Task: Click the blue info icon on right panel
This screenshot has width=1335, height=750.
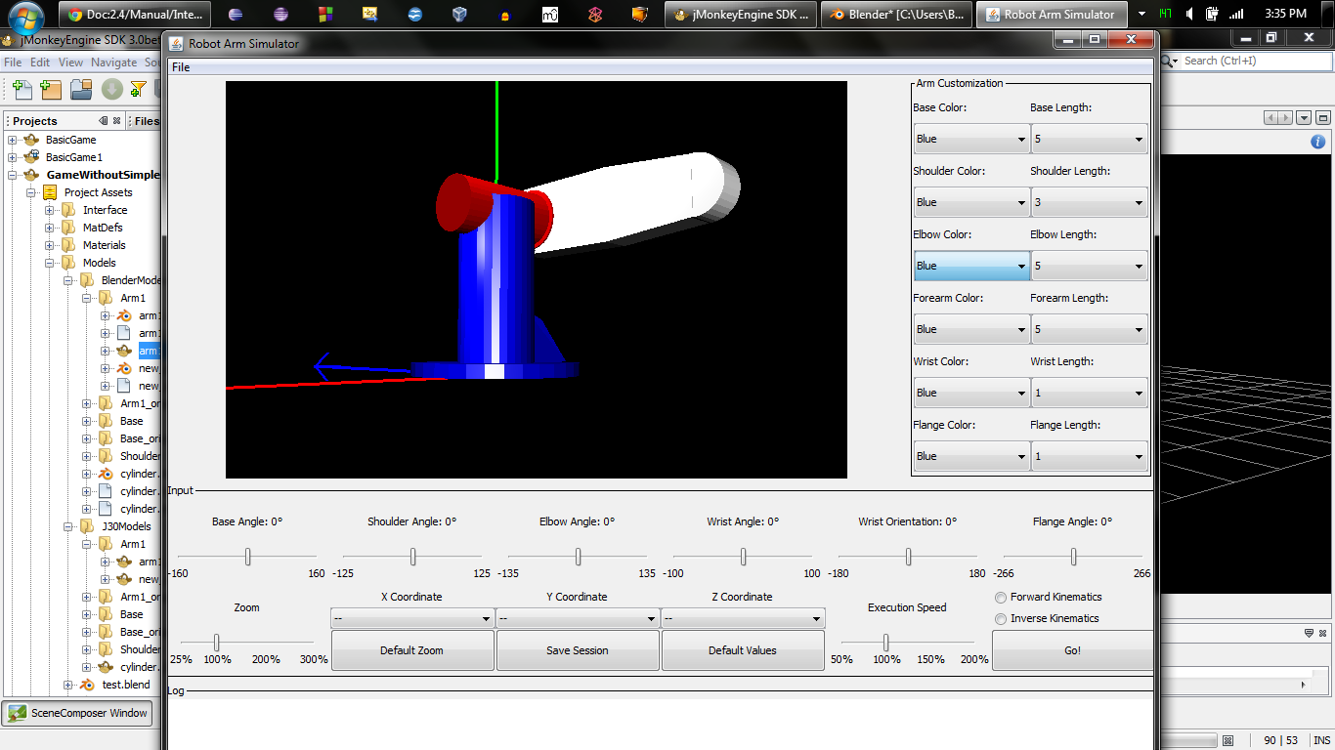Action: [1317, 142]
